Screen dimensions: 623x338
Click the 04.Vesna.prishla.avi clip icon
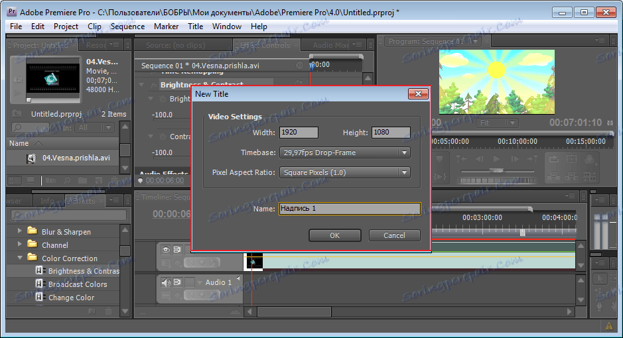click(x=31, y=158)
